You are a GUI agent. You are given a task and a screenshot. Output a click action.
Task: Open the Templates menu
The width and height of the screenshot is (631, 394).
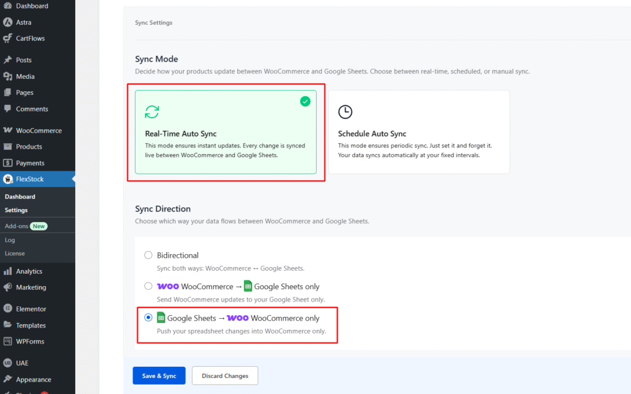tap(38, 325)
